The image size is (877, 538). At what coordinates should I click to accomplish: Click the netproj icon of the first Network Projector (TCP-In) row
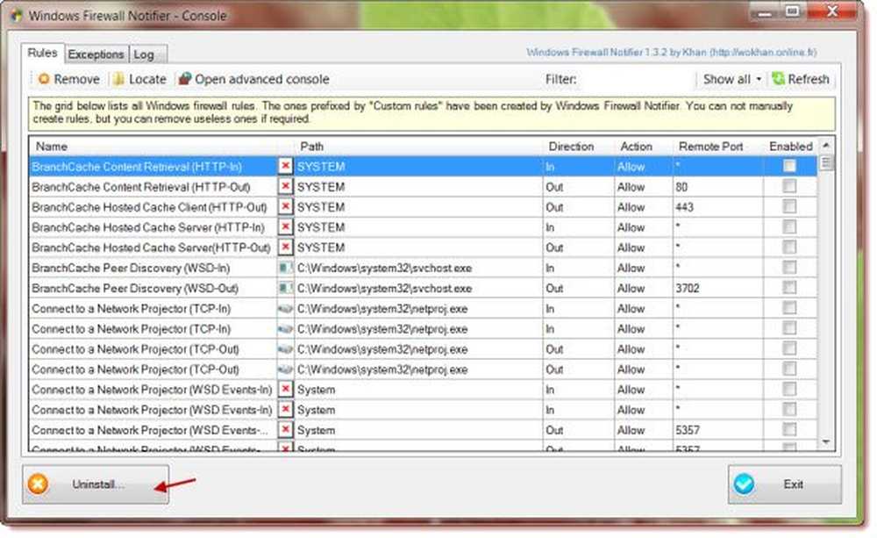(x=286, y=308)
